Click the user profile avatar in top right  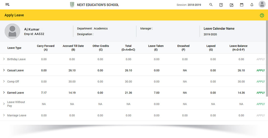(x=262, y=4)
